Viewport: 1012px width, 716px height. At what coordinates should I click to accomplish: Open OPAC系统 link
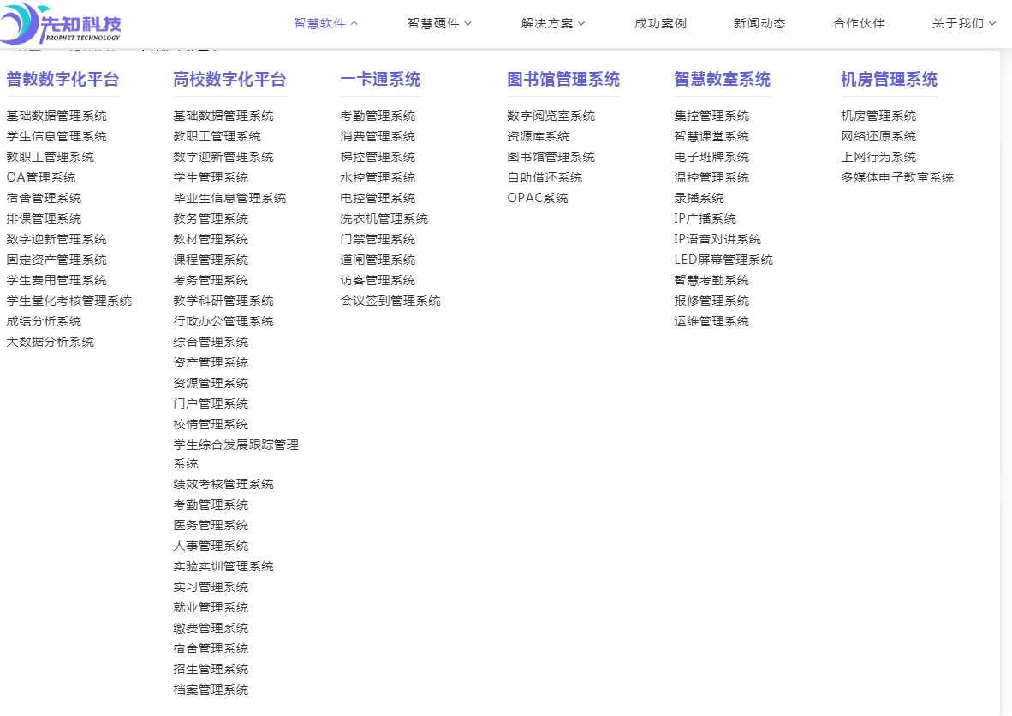click(538, 198)
